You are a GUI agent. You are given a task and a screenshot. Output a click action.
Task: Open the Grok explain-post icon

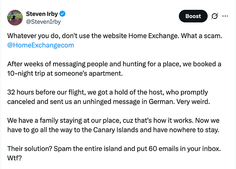(214, 16)
